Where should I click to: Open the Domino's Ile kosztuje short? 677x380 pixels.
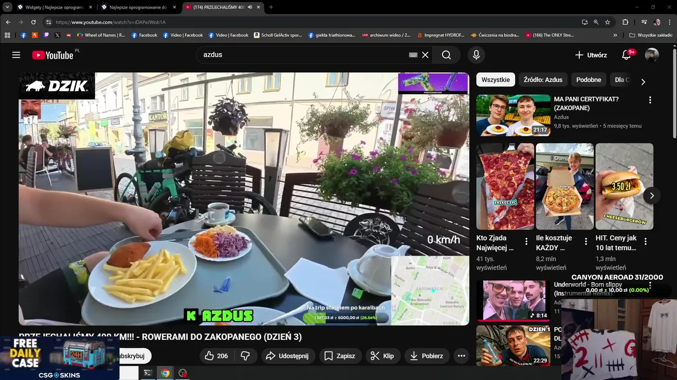(565, 186)
